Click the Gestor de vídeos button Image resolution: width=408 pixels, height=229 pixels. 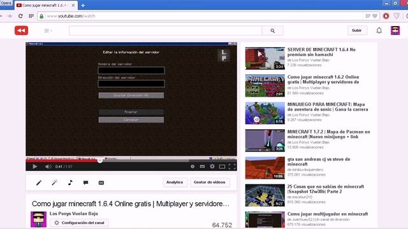210,183
